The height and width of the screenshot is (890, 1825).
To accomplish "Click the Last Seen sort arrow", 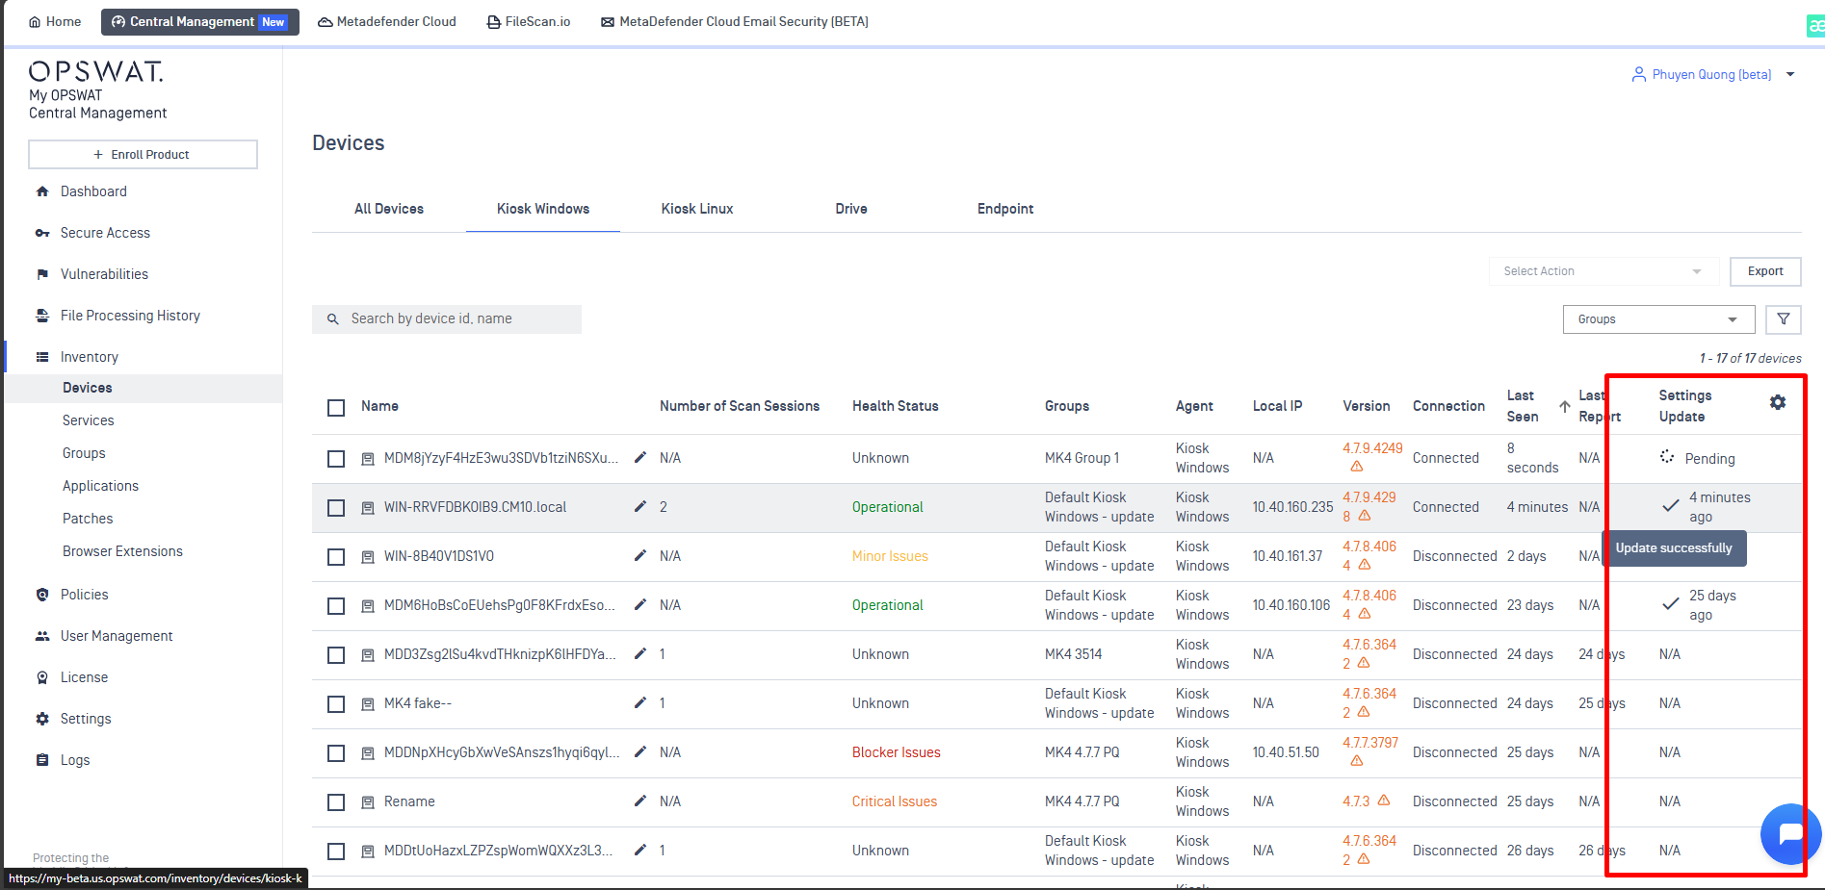I will pyautogui.click(x=1565, y=406).
